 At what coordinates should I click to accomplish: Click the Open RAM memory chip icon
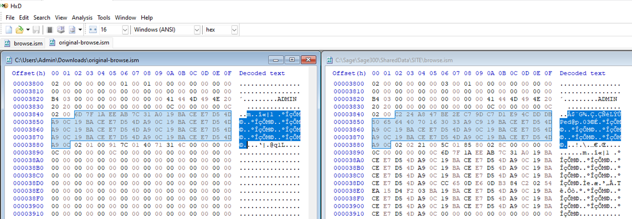50,30
